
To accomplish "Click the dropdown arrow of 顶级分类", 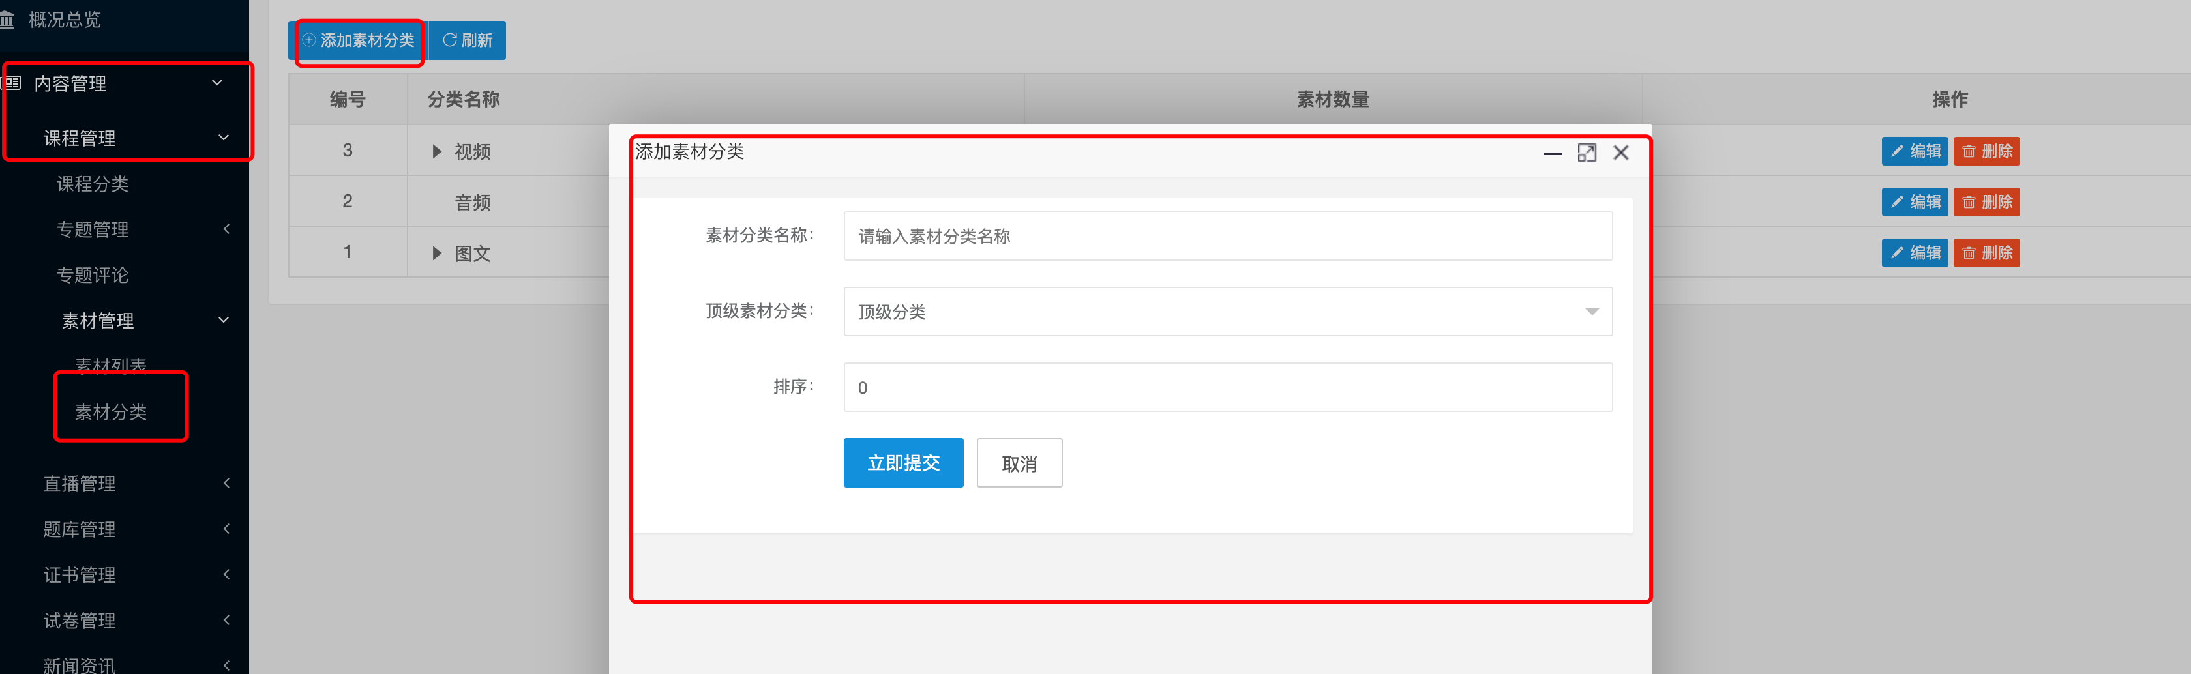I will (1592, 312).
